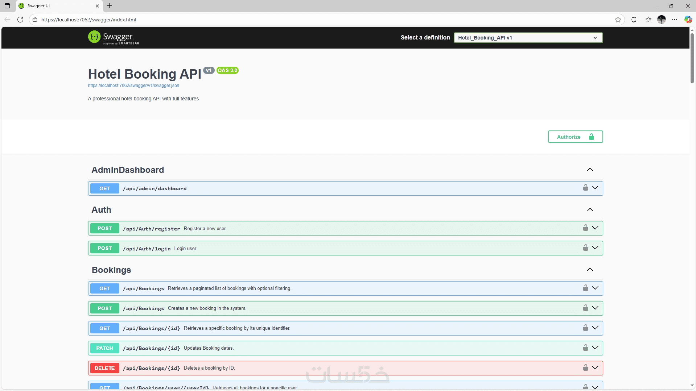Click 'Retrieves a specific booking by its unique identifier.'

[237, 328]
